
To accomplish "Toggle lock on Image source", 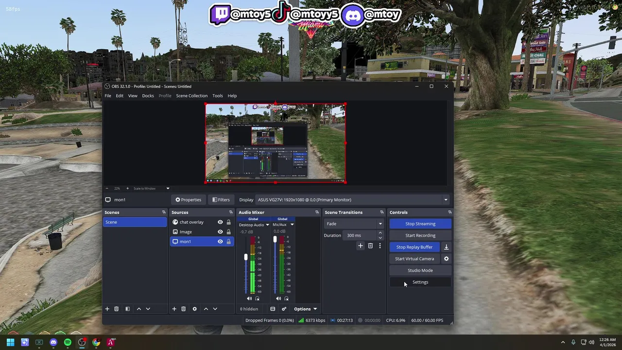I will [228, 232].
